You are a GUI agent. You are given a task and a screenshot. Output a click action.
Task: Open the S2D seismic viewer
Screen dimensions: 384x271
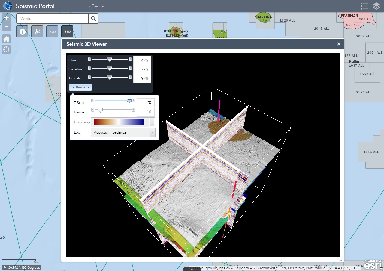pos(52,31)
